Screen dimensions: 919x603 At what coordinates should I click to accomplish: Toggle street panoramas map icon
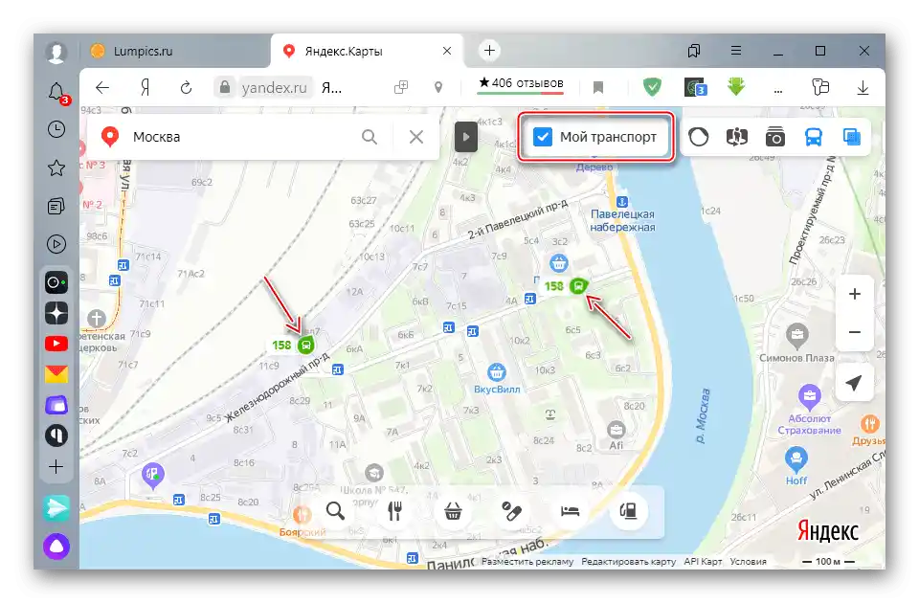point(737,137)
